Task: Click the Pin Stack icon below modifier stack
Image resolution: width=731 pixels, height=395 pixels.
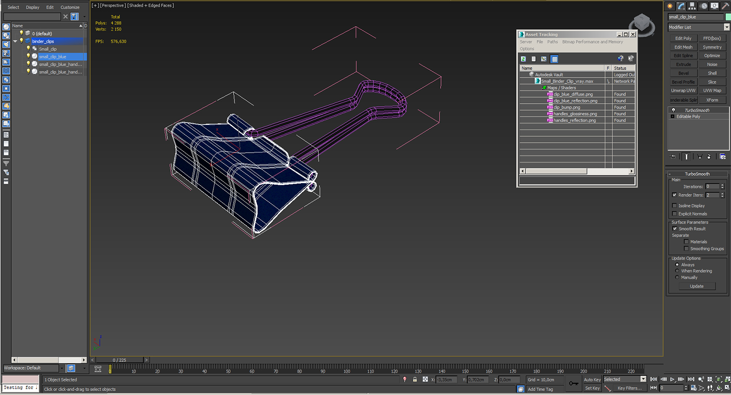Action: [x=673, y=157]
